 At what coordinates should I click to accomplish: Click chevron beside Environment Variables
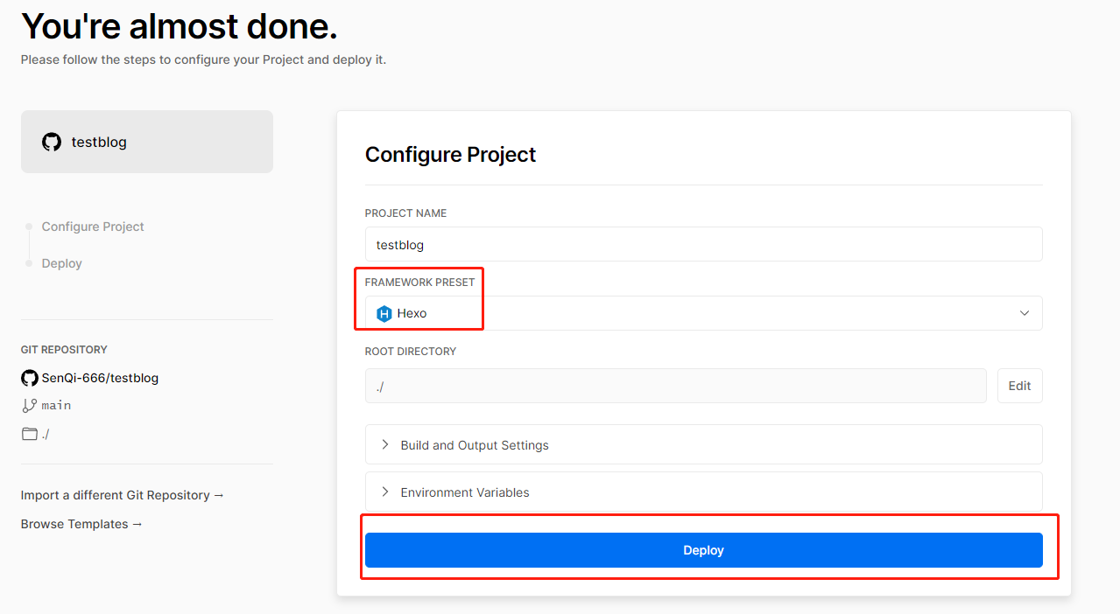(x=384, y=492)
